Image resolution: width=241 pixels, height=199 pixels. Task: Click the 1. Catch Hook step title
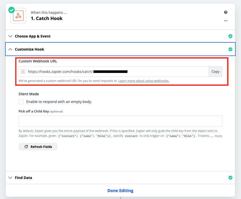(x=47, y=18)
